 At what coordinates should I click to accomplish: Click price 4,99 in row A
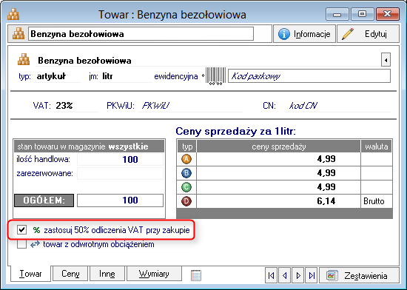[278, 159]
